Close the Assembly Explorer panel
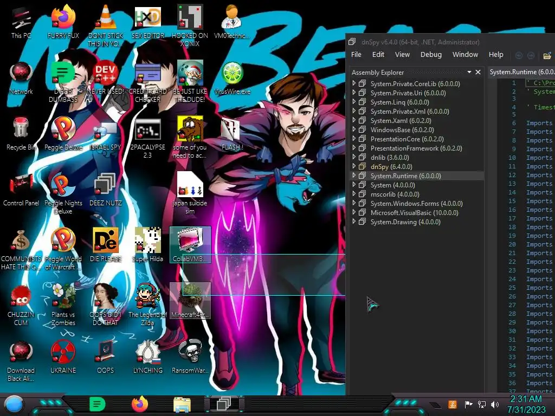The image size is (555, 416). pyautogui.click(x=478, y=72)
